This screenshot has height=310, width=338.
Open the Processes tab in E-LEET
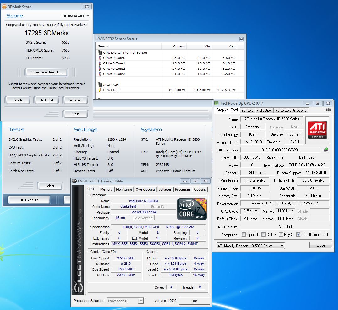pyautogui.click(x=183, y=189)
